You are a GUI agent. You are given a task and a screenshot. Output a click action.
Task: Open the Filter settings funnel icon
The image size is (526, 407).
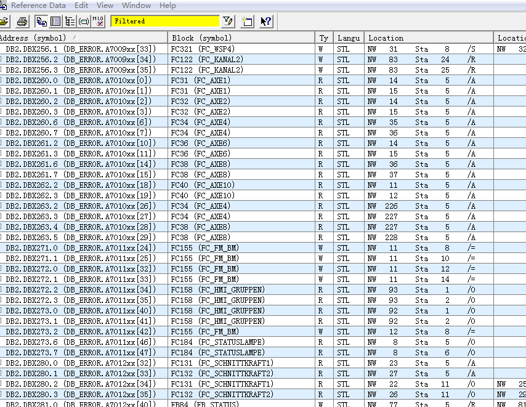[228, 22]
